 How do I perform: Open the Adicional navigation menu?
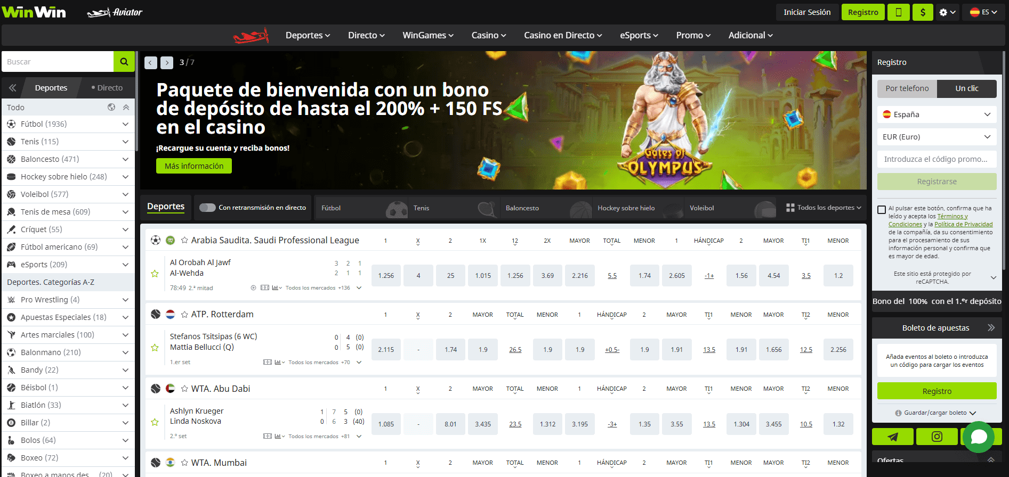750,35
